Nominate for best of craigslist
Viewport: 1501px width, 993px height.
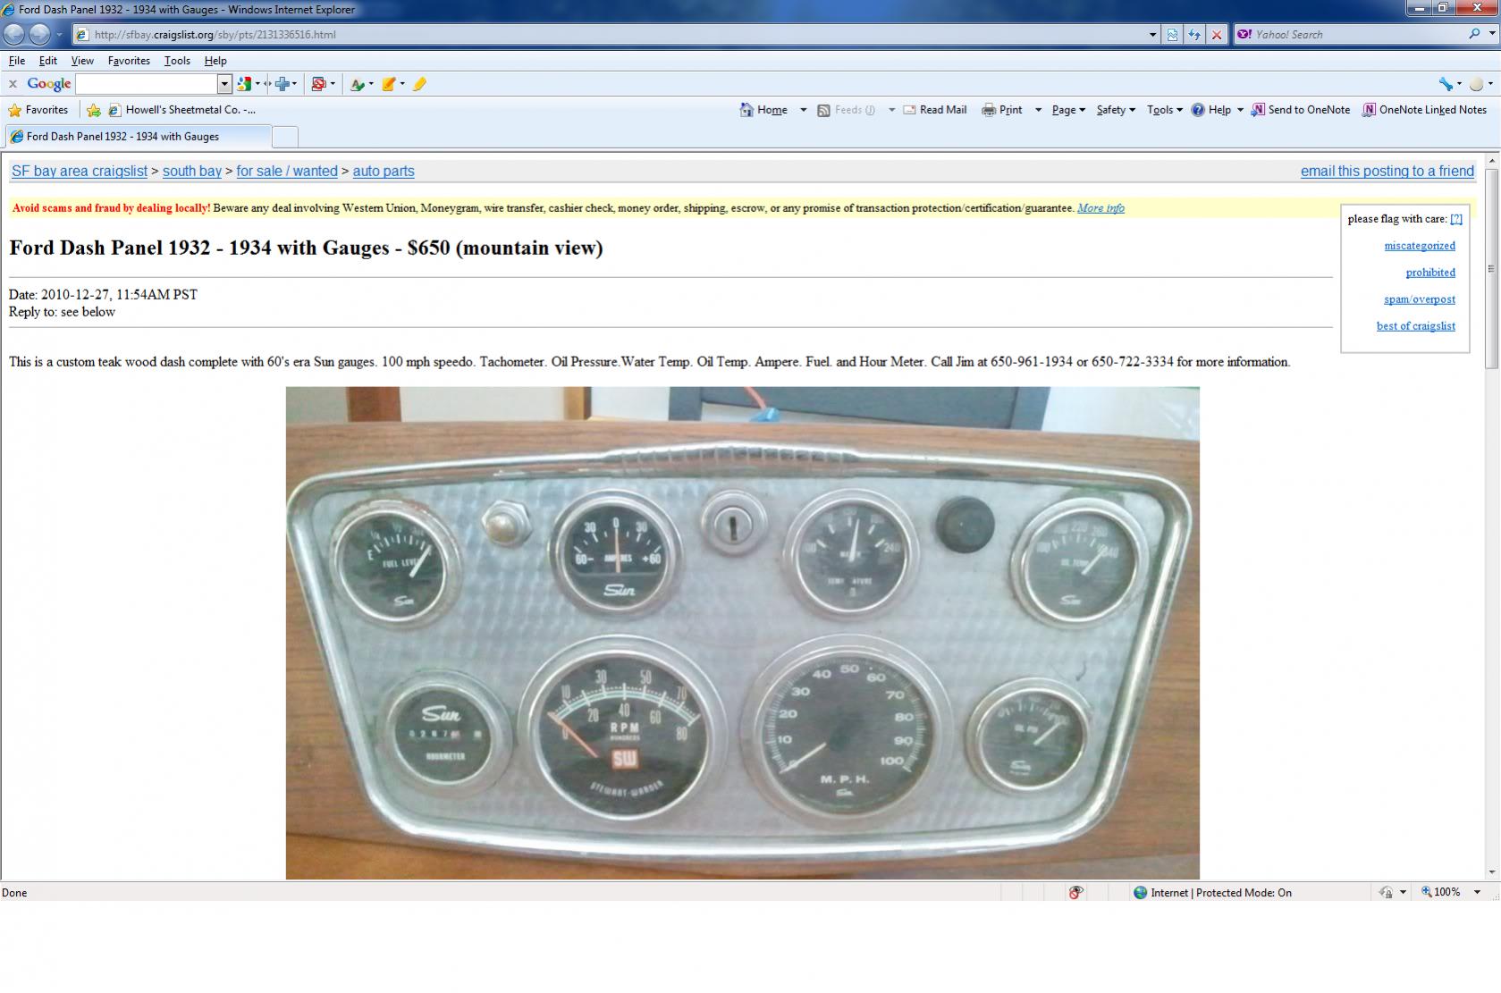[1416, 326]
